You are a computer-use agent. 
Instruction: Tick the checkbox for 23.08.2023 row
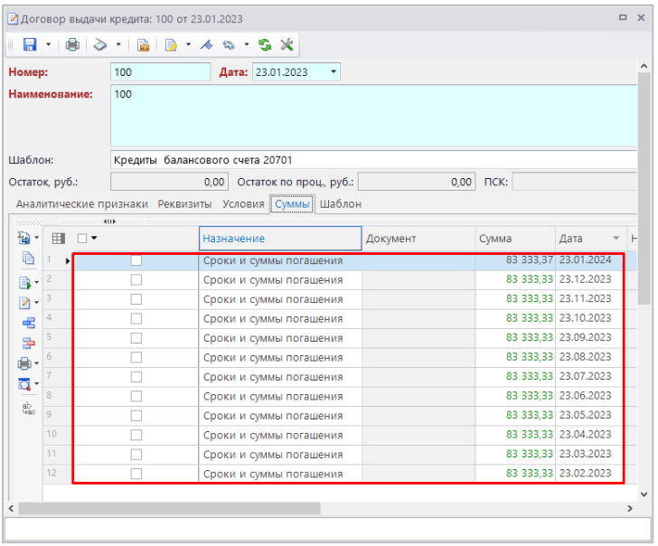(136, 357)
